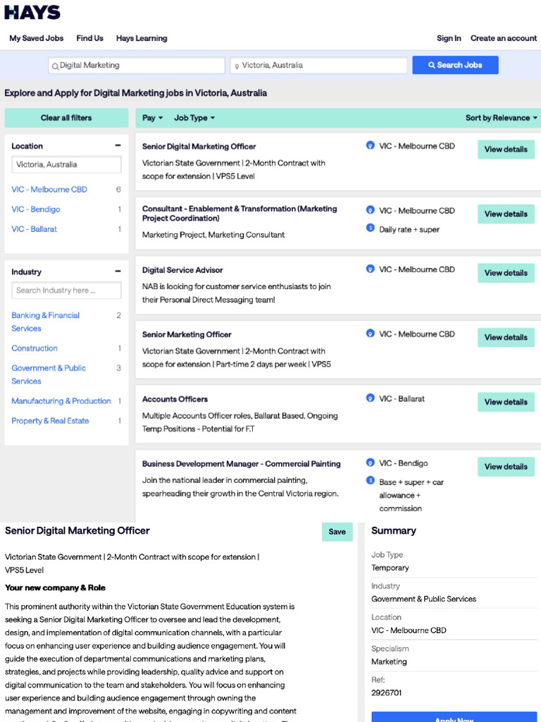Image resolution: width=541 pixels, height=722 pixels.
Task: Click the search magnifier icon in keyword field
Action: tap(55, 66)
